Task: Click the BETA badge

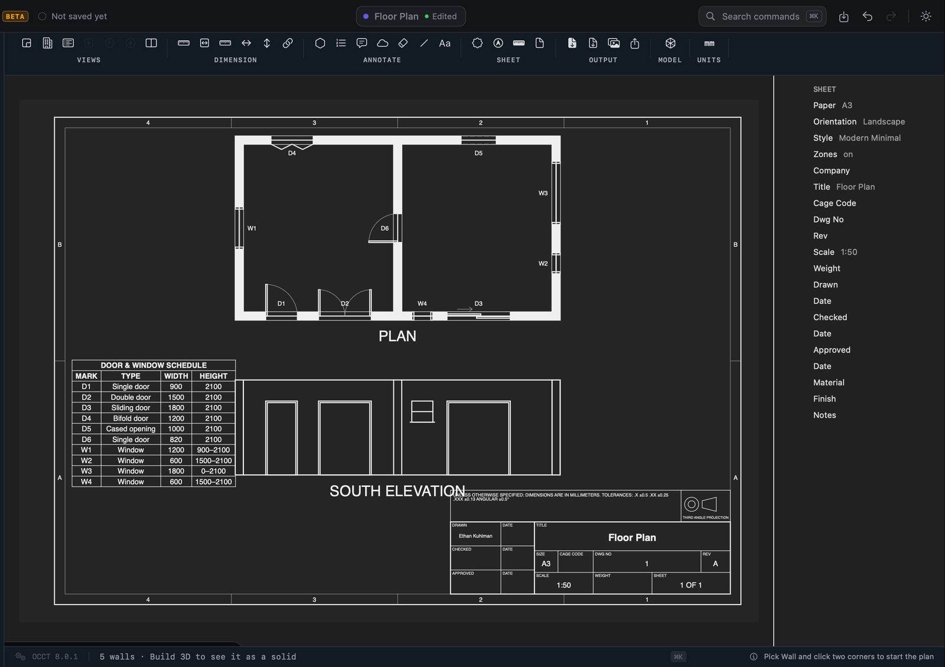Action: tap(15, 17)
